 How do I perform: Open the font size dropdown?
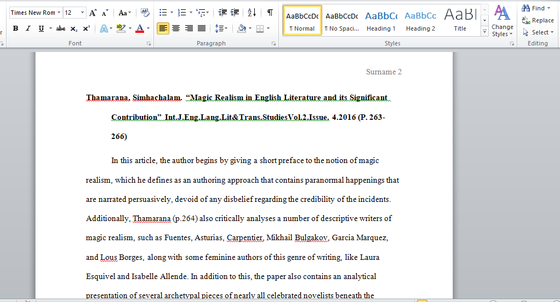(83, 13)
